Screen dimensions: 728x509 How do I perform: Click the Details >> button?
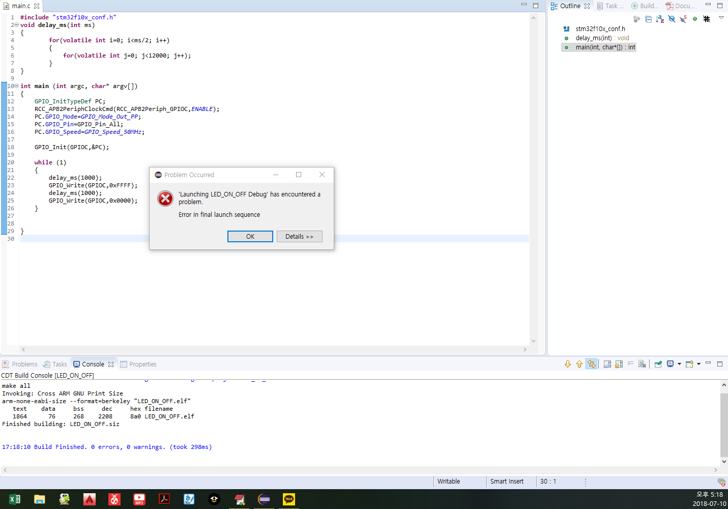click(x=299, y=237)
